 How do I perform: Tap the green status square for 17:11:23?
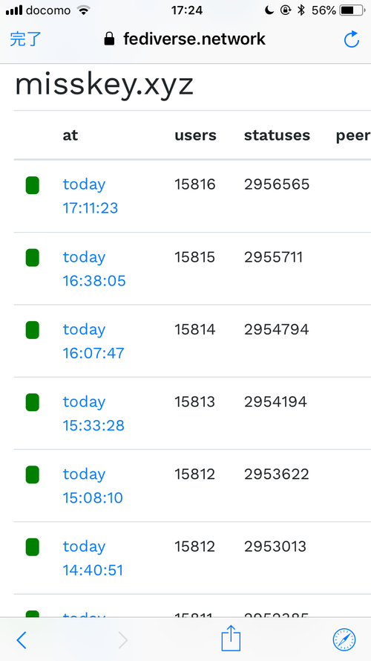[33, 185]
